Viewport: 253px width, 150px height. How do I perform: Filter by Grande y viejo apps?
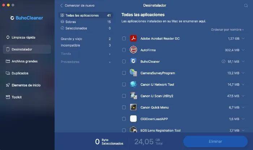coord(86,39)
